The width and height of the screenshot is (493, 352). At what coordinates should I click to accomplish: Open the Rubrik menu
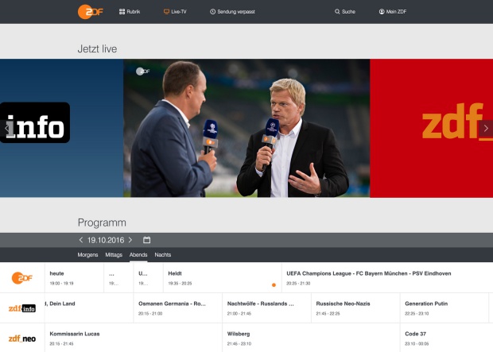point(130,12)
